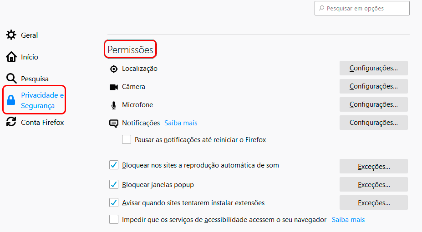This screenshot has width=422, height=232.
Task: Click the Privacidade e Segurança lock icon
Action: (11, 100)
